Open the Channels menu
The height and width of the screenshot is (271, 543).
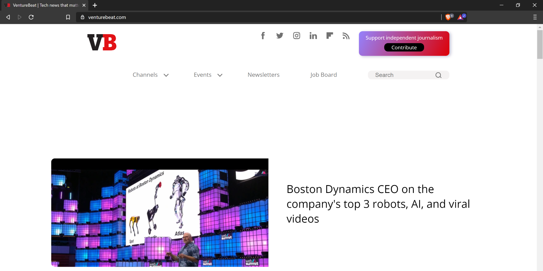pos(145,75)
